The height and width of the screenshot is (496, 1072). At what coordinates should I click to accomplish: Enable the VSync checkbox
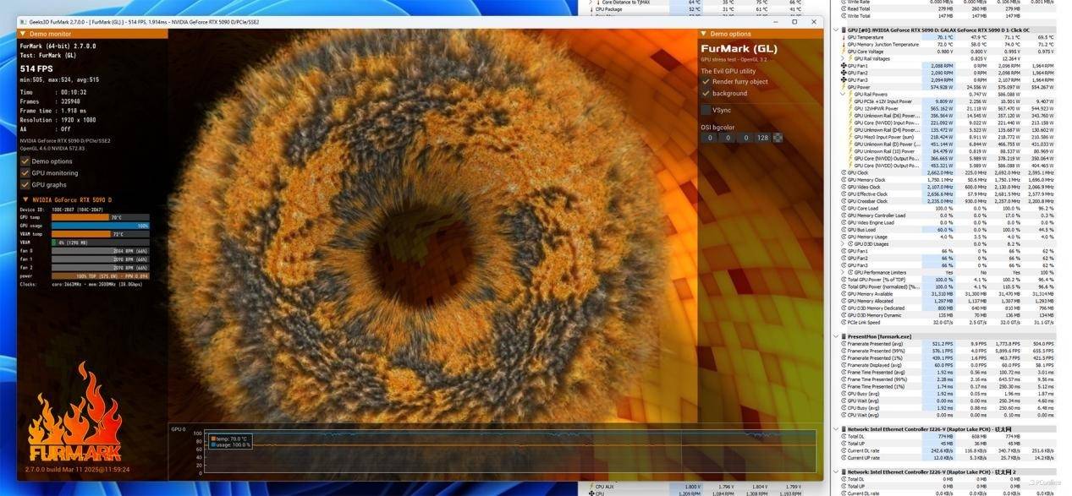pyautogui.click(x=706, y=110)
